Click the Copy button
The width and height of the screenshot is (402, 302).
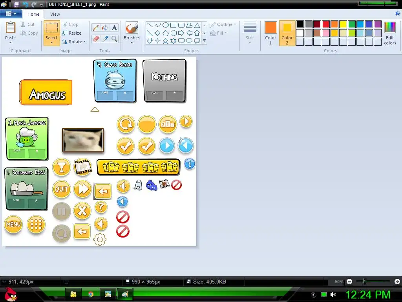click(x=29, y=33)
